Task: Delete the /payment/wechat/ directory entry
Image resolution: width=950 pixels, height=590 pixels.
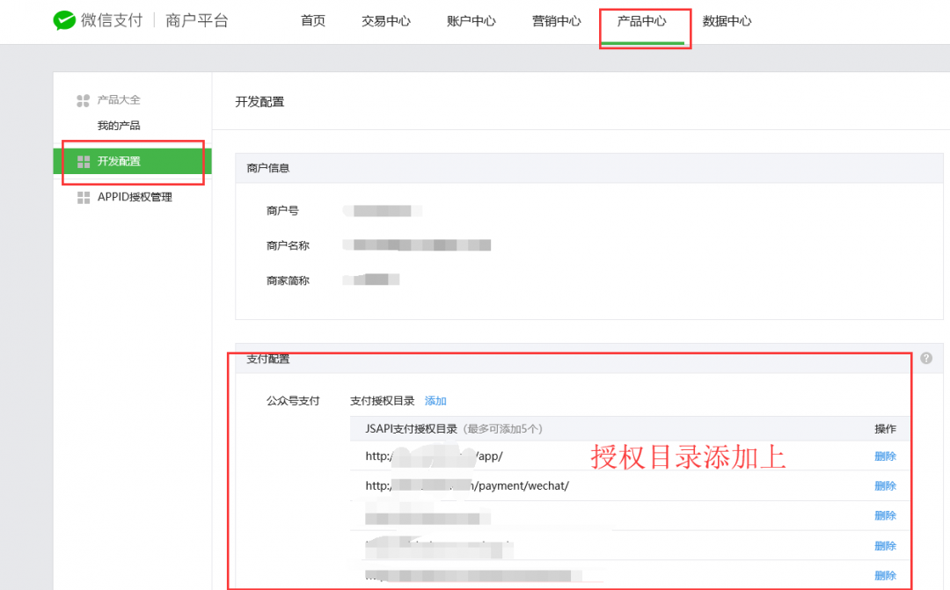Action: coord(885,486)
